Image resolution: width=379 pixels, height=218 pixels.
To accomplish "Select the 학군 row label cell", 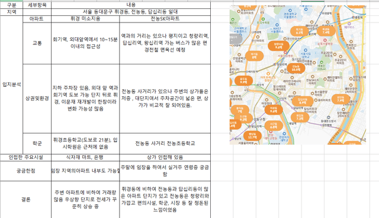I will (37, 144).
